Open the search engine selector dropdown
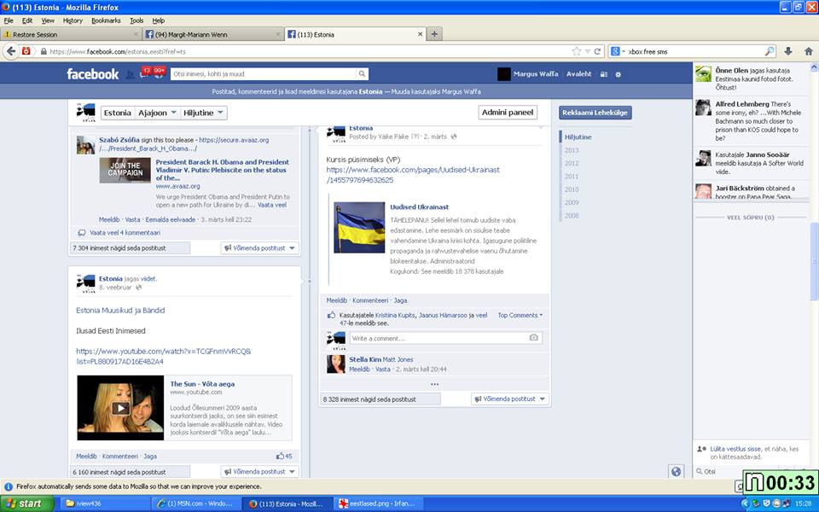The image size is (819, 512). pyautogui.click(x=618, y=51)
